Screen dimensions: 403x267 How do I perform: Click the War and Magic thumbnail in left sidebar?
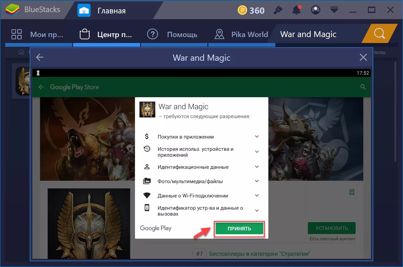pyautogui.click(x=23, y=81)
